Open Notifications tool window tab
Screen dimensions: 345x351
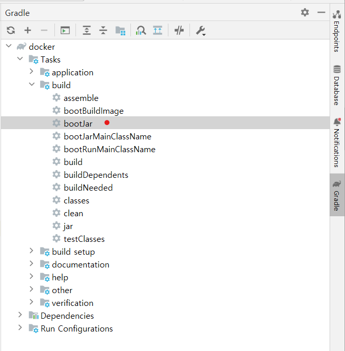337,143
